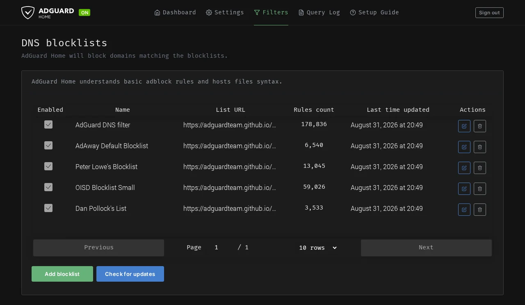Click the rules count 3,533
The width and height of the screenshot is (525, 305).
pos(314,208)
